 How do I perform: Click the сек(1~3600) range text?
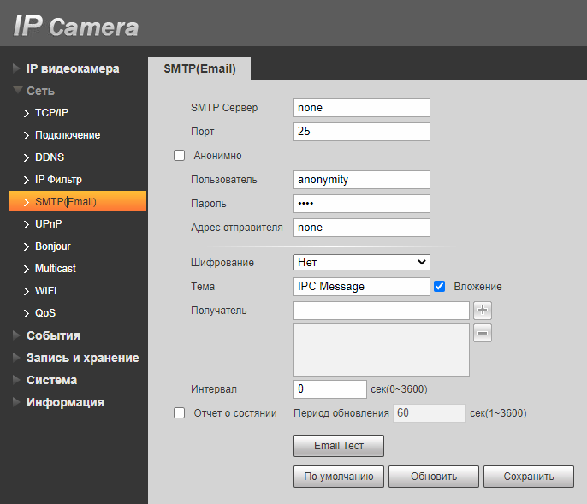(498, 413)
